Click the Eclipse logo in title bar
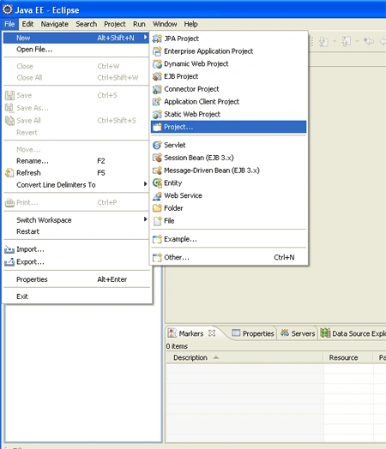The width and height of the screenshot is (386, 449). pos(7,9)
